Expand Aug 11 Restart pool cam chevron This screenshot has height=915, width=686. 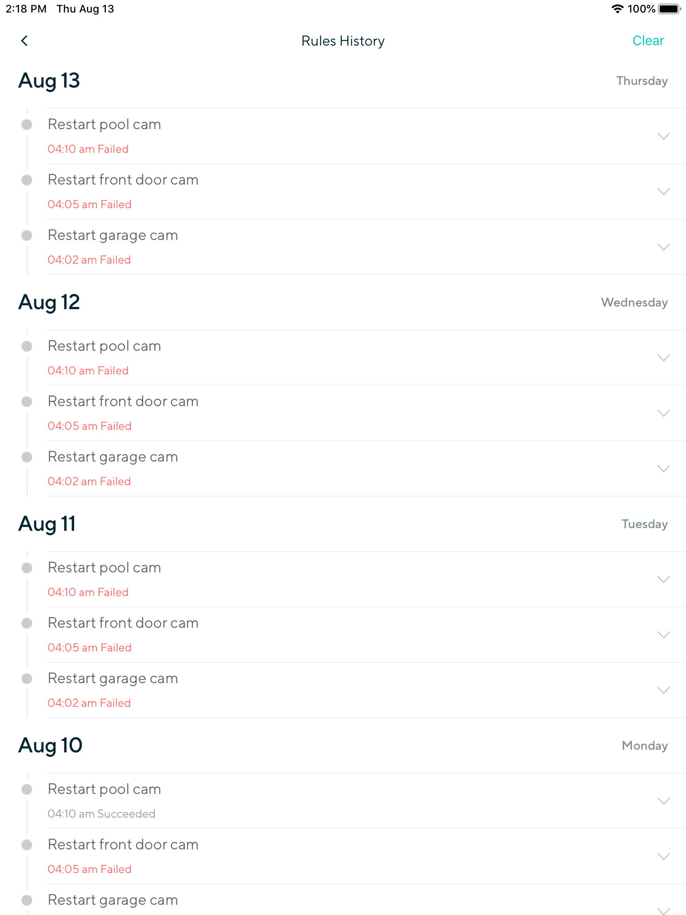[664, 579]
